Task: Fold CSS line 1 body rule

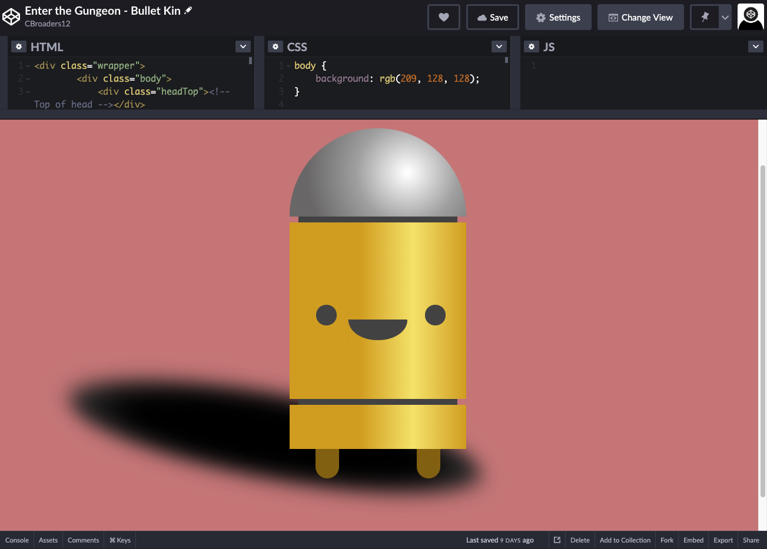Action: pyautogui.click(x=288, y=66)
